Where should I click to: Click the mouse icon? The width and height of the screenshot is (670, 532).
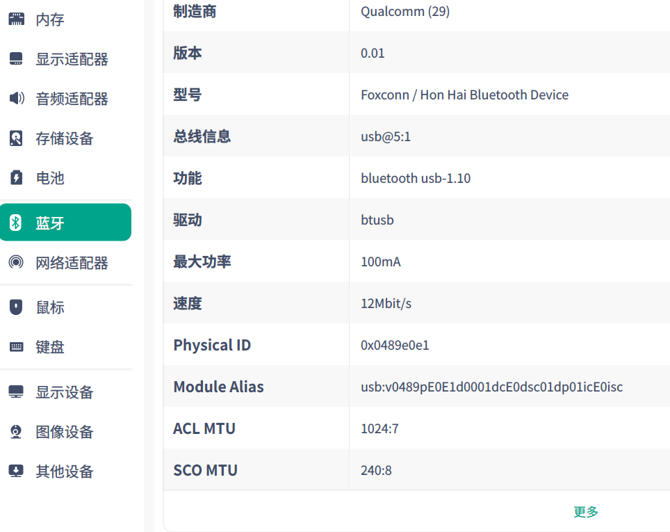(16, 307)
